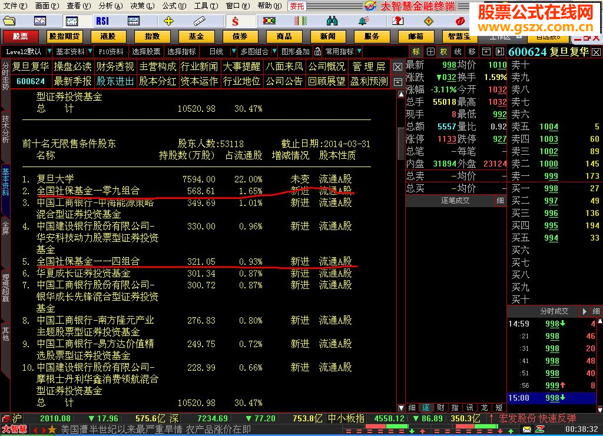Image resolution: width=603 pixels, height=436 pixels.
Task: Open the intraday line chart toolbar icon
Action: pos(40,21)
